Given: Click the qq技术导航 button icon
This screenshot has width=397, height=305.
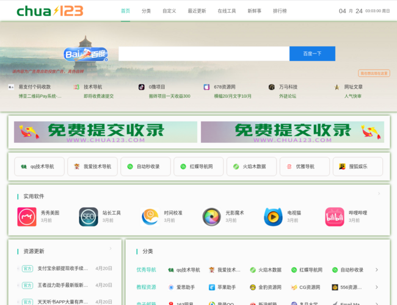Looking at the screenshot, I should click(24, 167).
